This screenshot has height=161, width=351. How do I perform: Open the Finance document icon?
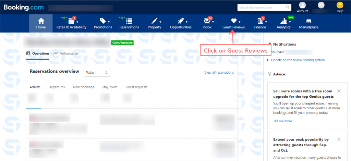pos(260,21)
